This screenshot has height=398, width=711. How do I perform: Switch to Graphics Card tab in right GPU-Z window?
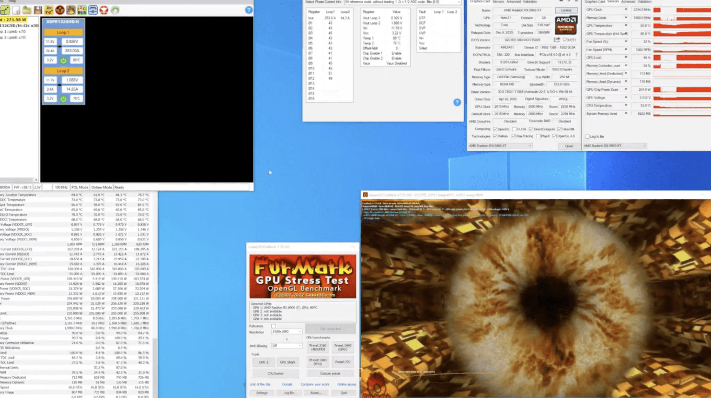594,2
